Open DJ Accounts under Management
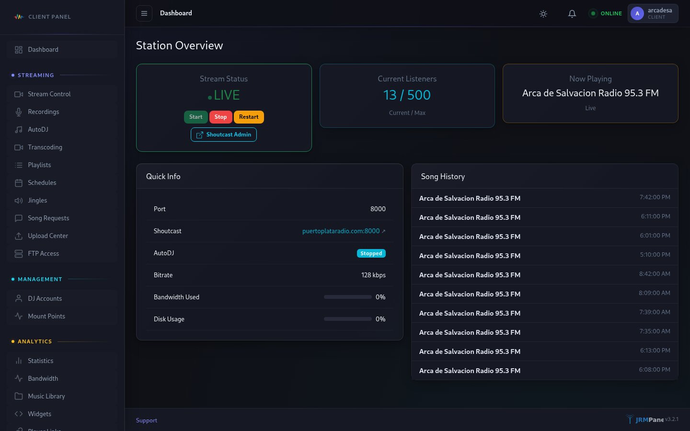Image resolution: width=690 pixels, height=431 pixels. 45,299
